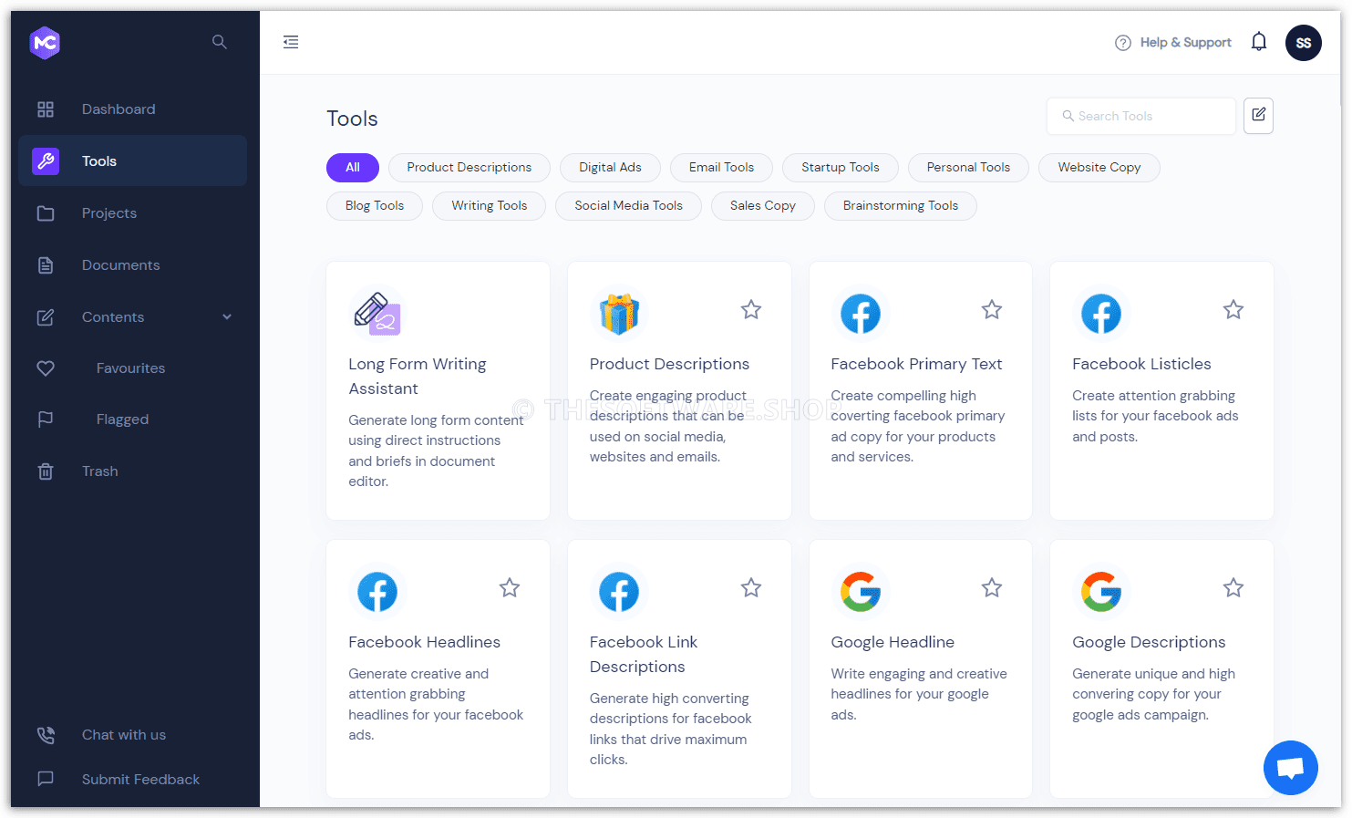Filter by Writing Tools category
Screen dimensions: 1352x818
click(490, 206)
